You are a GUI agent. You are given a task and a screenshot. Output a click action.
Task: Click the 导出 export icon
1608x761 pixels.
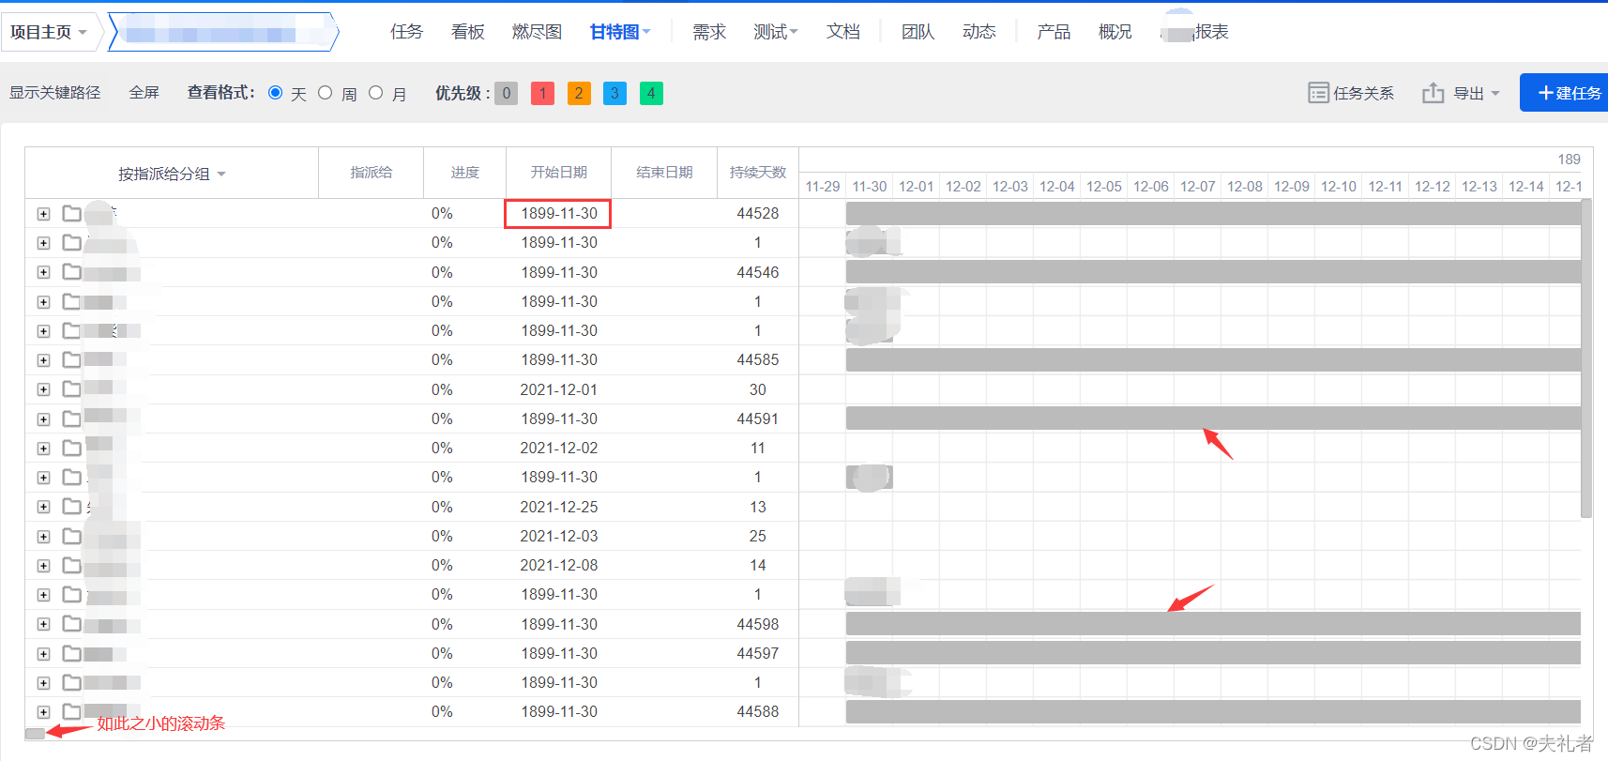click(1433, 93)
